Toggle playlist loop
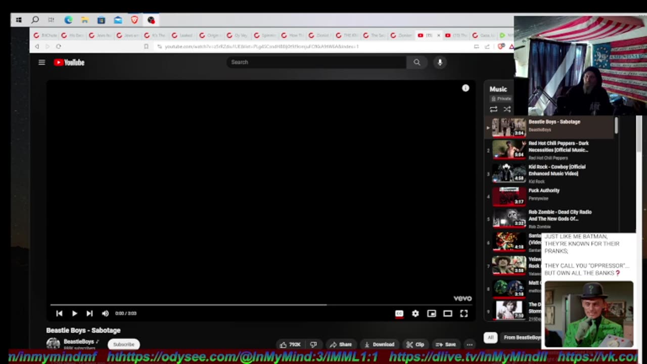 pyautogui.click(x=493, y=109)
